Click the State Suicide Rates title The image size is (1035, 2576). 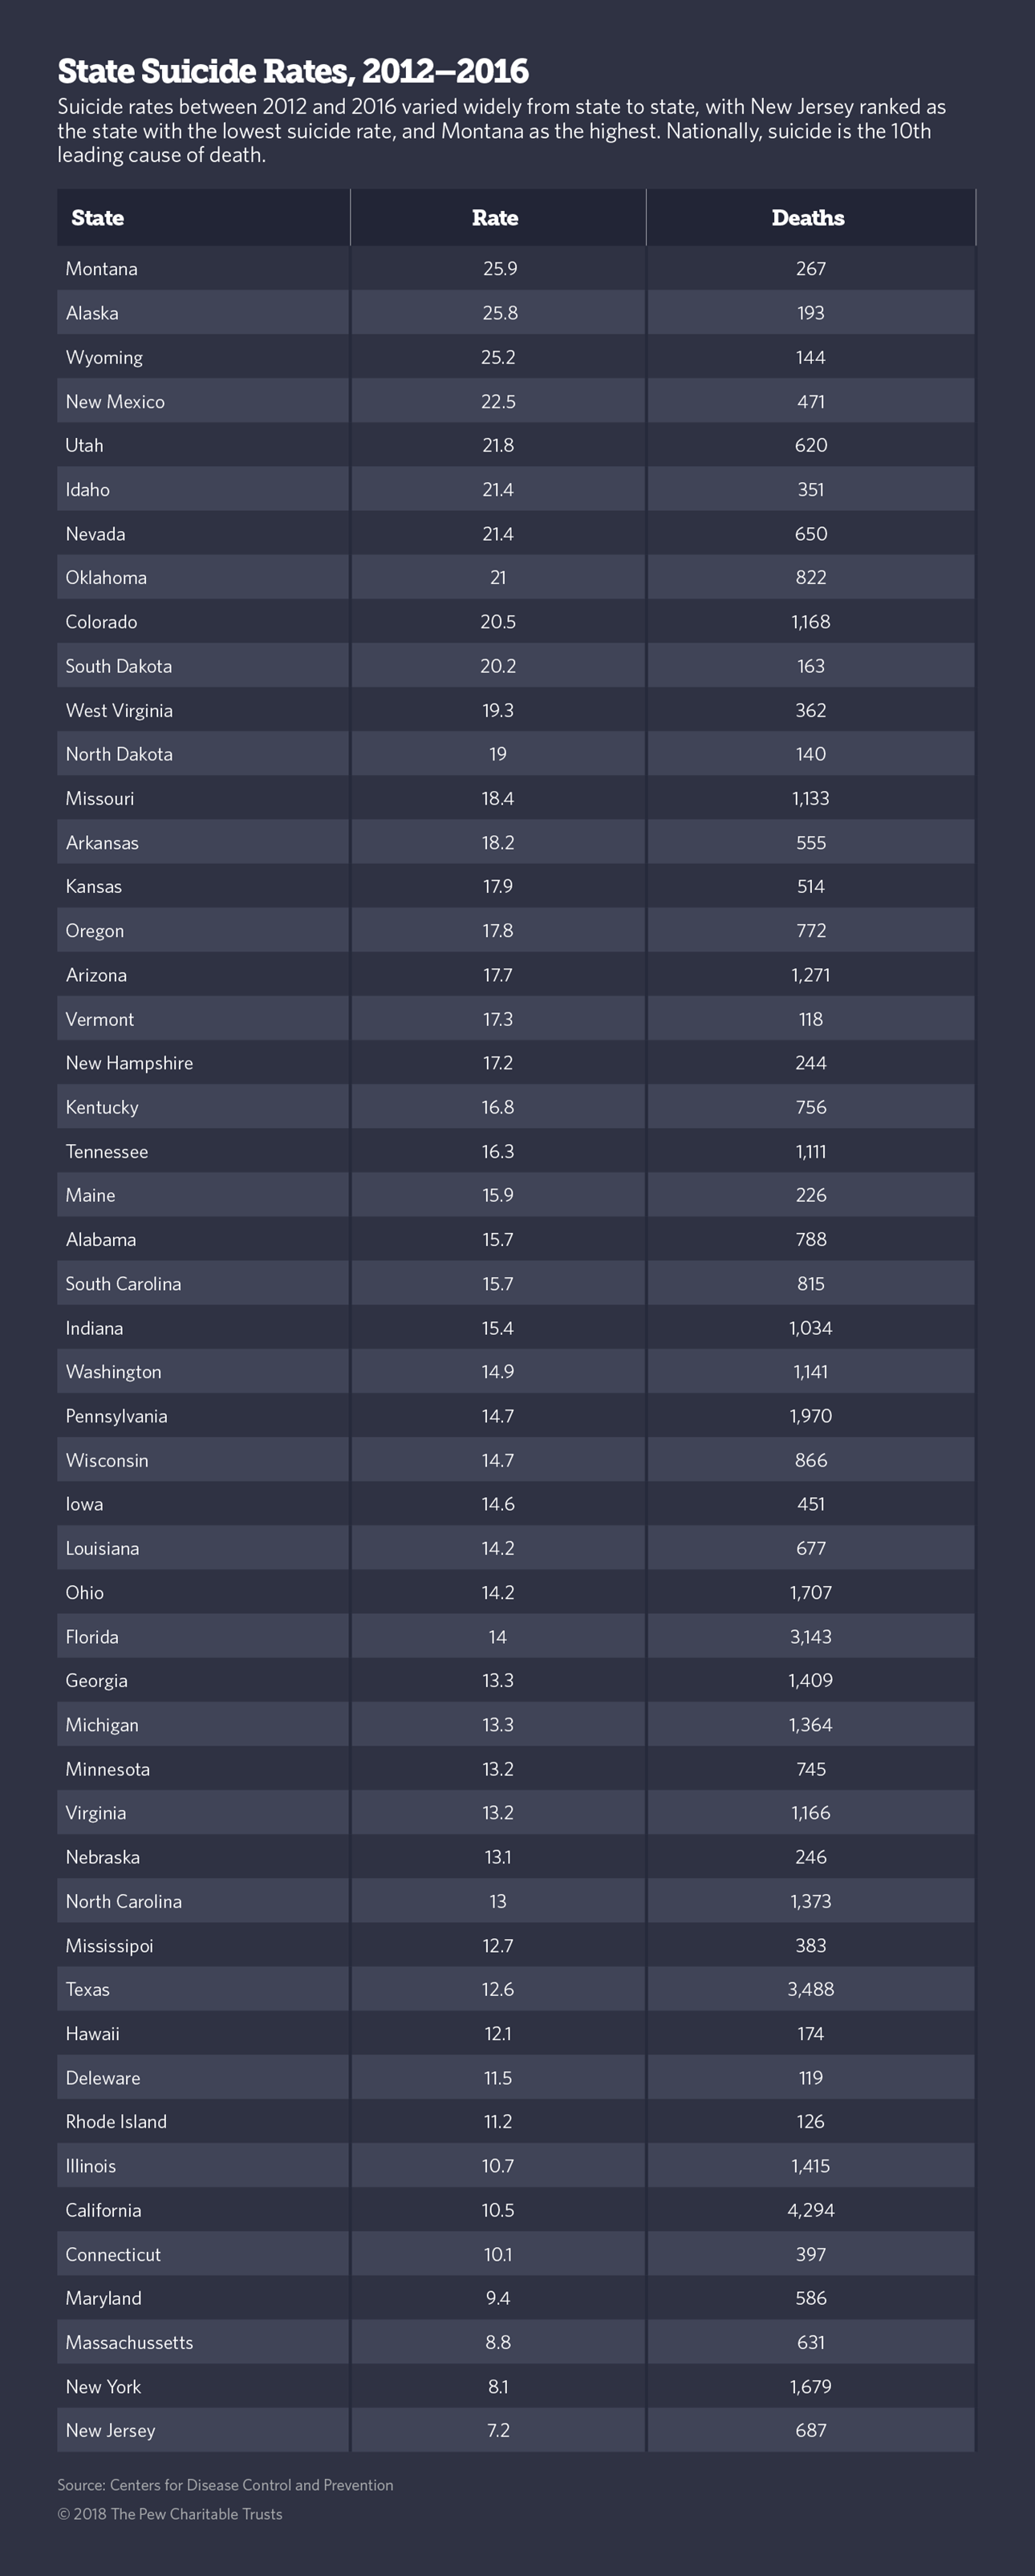(x=293, y=71)
